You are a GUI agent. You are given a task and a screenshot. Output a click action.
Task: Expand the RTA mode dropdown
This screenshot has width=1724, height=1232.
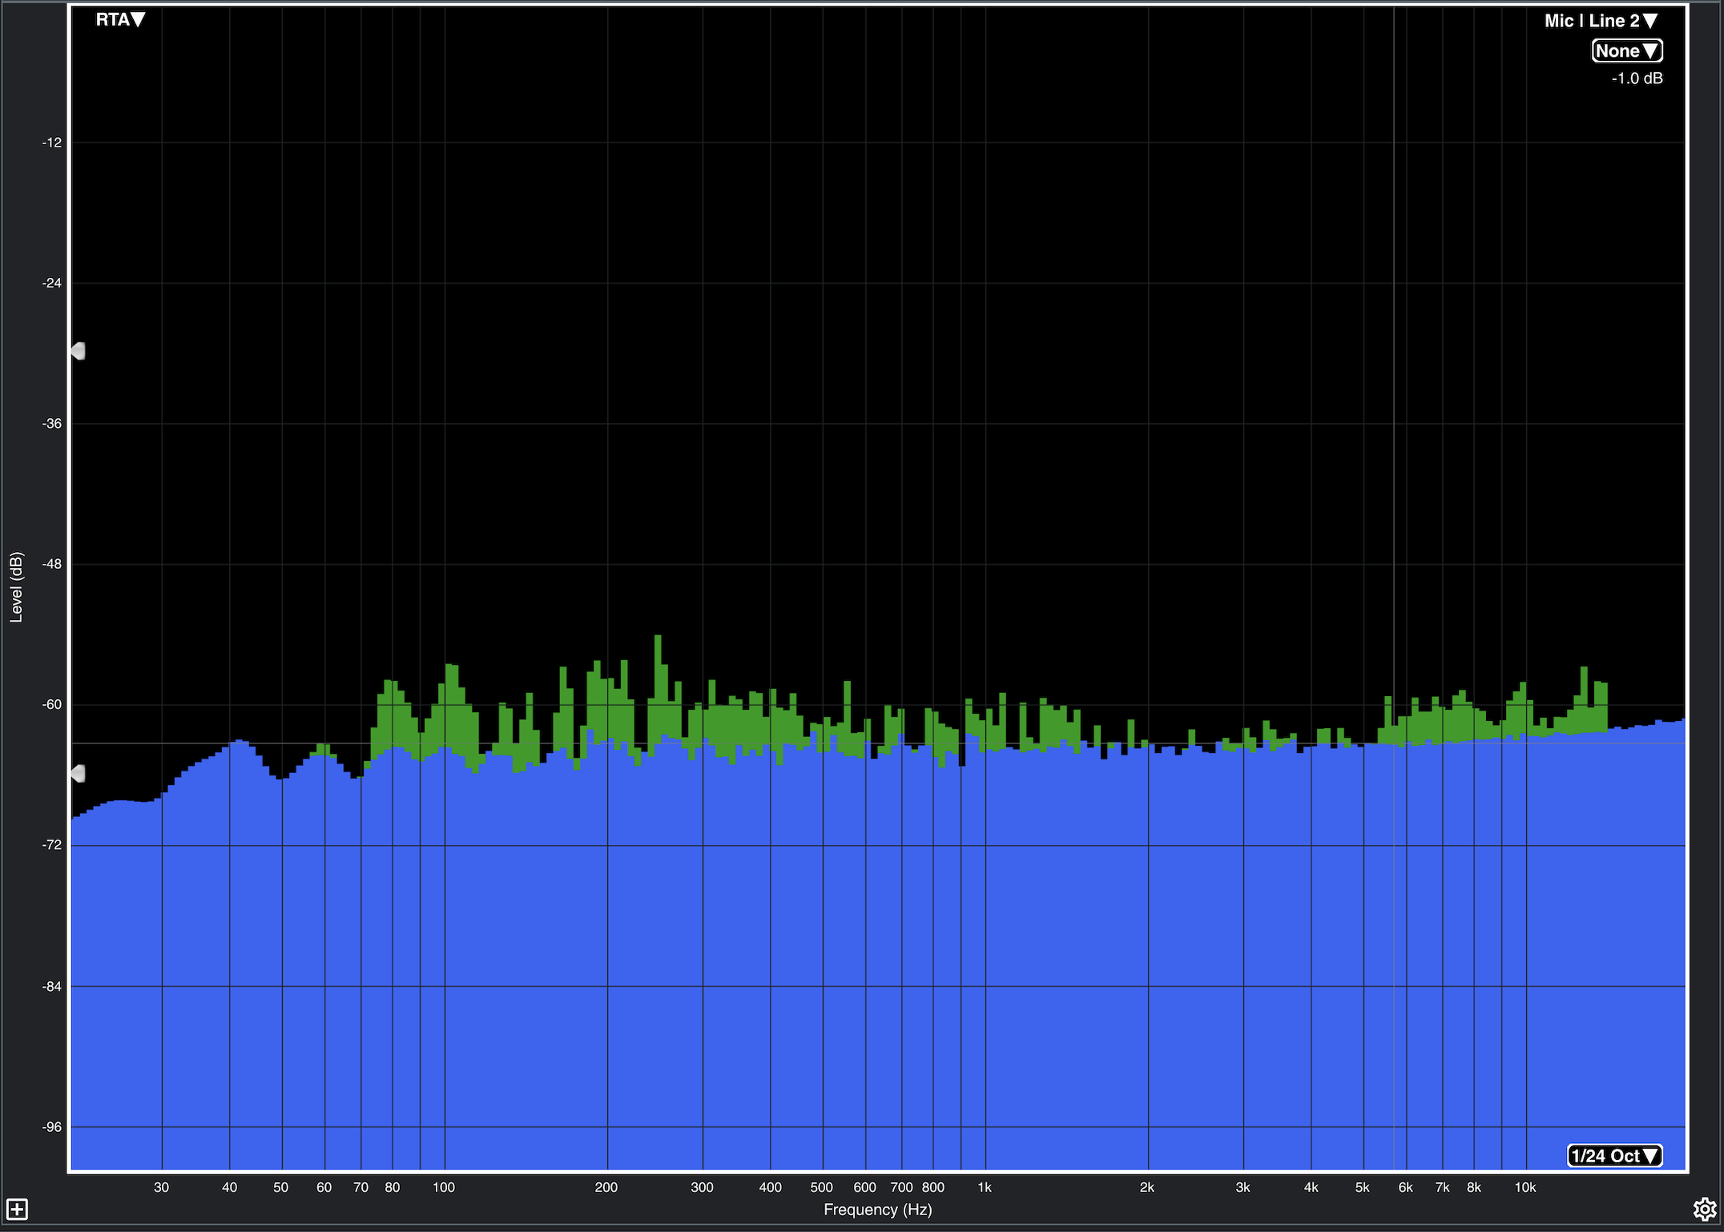[x=121, y=20]
